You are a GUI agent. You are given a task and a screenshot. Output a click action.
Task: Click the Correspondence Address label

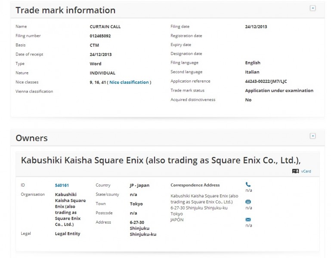(x=195, y=185)
